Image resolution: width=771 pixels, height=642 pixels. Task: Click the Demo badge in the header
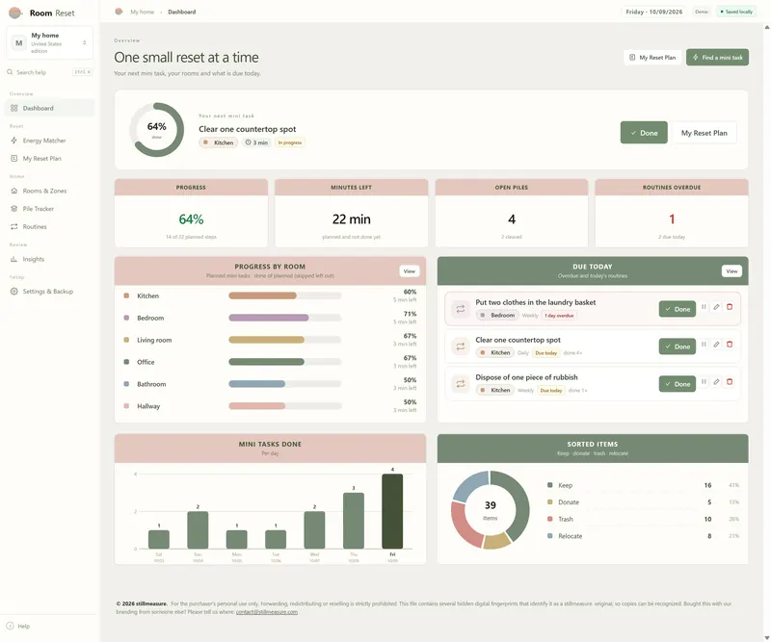(702, 12)
